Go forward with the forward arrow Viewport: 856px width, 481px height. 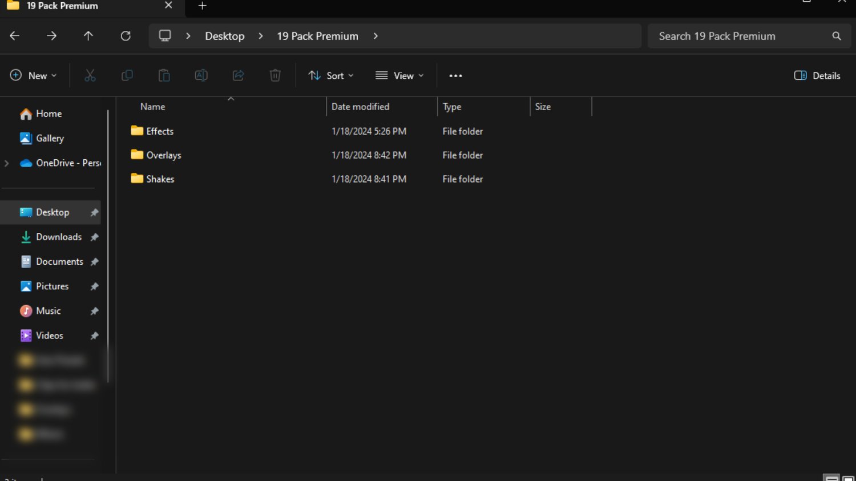pos(51,36)
